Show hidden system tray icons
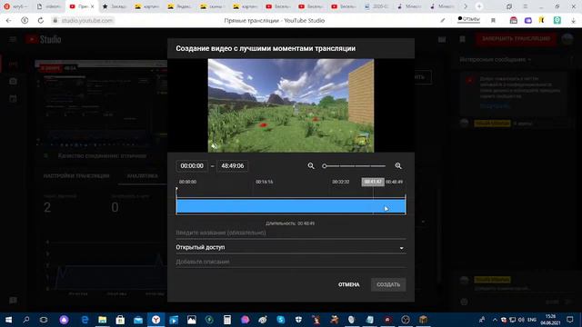Image resolution: width=582 pixels, height=327 pixels. coord(495,320)
